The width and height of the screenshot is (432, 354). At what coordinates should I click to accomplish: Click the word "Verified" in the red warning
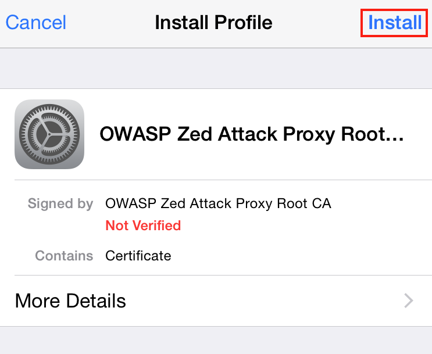pos(156,226)
